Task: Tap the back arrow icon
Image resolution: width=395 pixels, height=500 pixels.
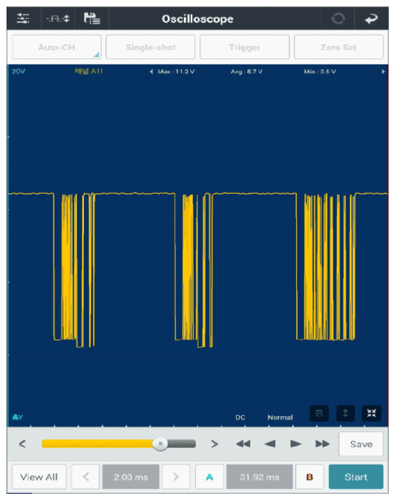Action: click(x=371, y=19)
